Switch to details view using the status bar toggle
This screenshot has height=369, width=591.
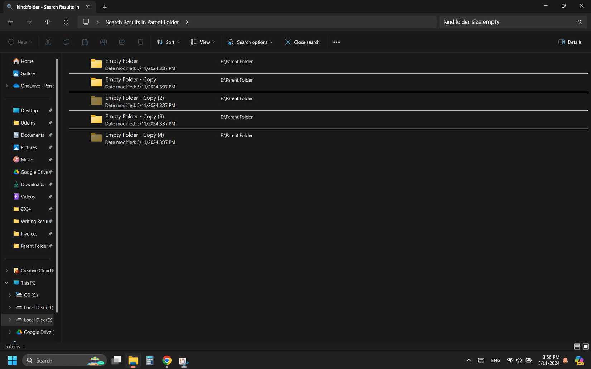coord(577,346)
